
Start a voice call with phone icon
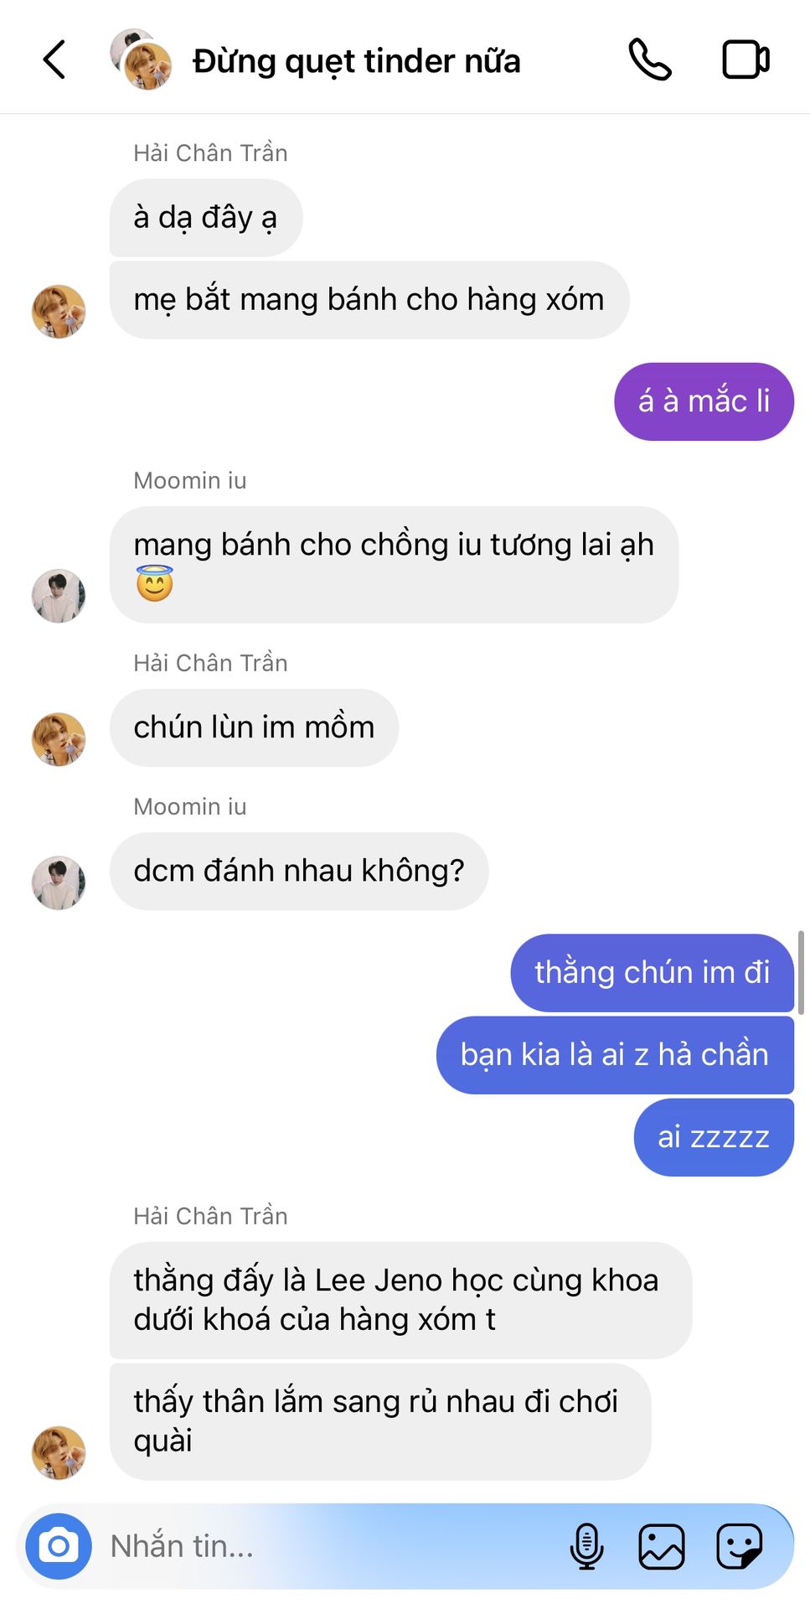650,59
